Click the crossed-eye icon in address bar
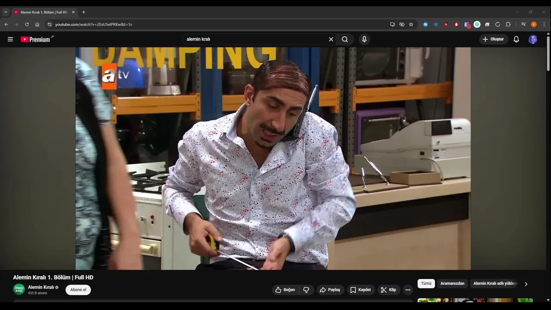551x310 pixels. tap(402, 25)
